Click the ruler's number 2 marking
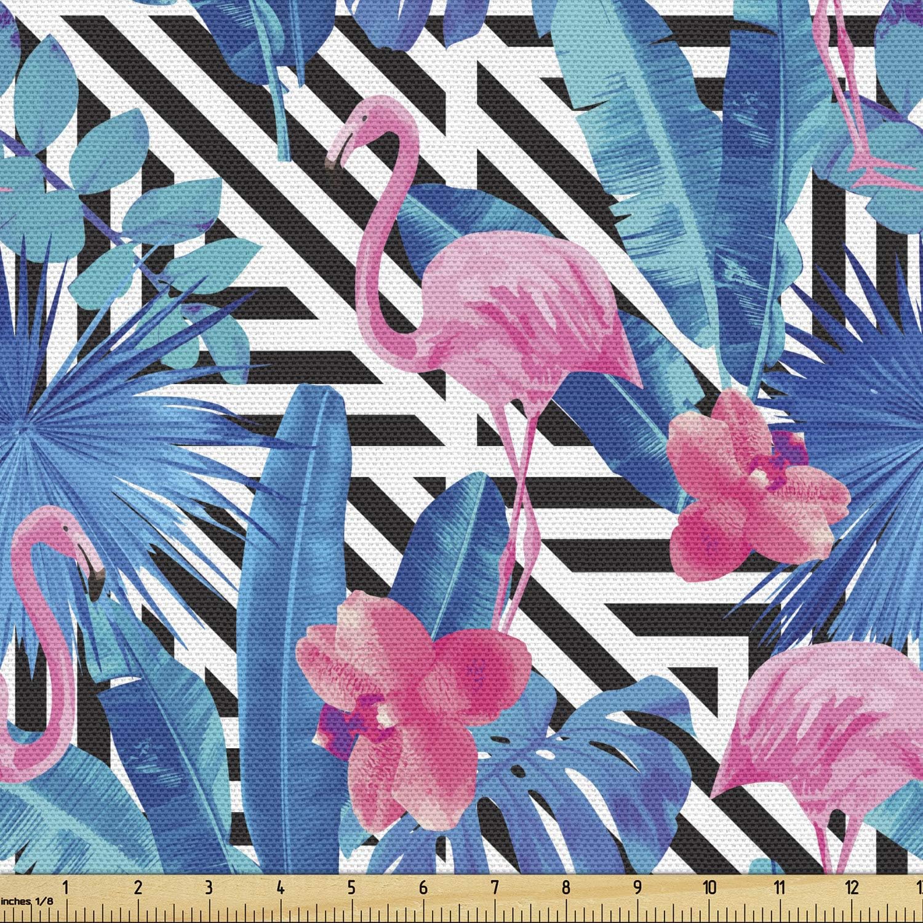 tap(138, 887)
